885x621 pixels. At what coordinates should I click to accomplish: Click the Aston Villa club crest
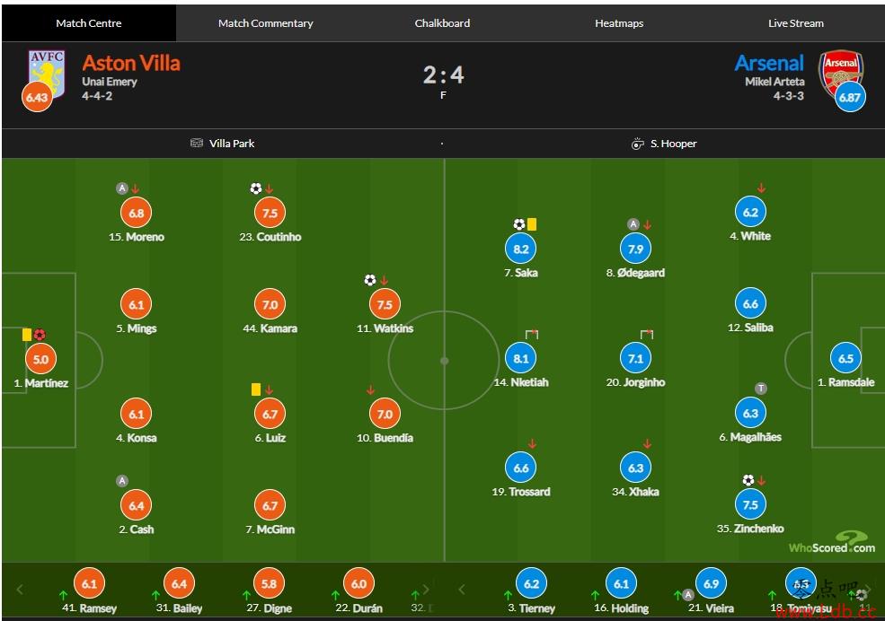[47, 74]
